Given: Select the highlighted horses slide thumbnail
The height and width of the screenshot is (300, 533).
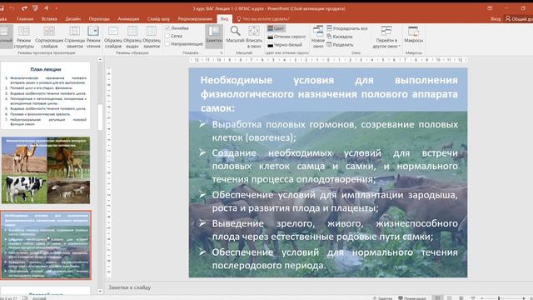Looking at the screenshot, I should point(46,245).
